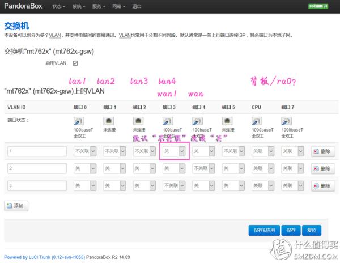
Task: Focus the VLAN ID 3 input field
Action: 37,186
